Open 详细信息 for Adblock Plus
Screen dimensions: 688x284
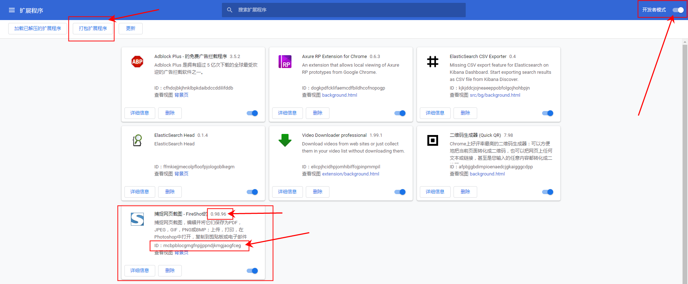[x=140, y=113]
